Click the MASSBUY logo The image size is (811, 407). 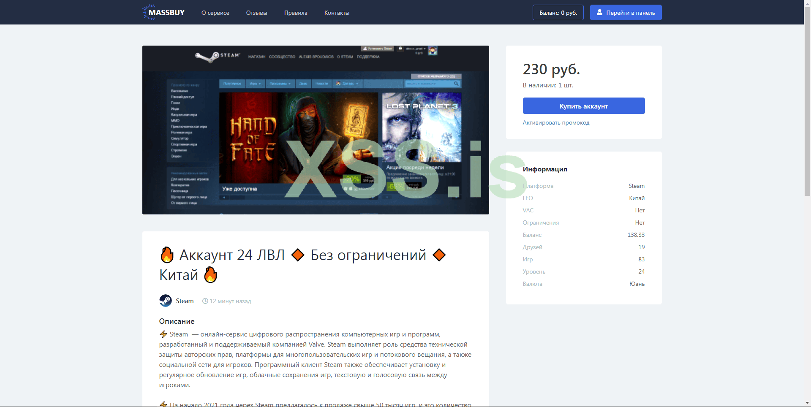click(x=164, y=13)
